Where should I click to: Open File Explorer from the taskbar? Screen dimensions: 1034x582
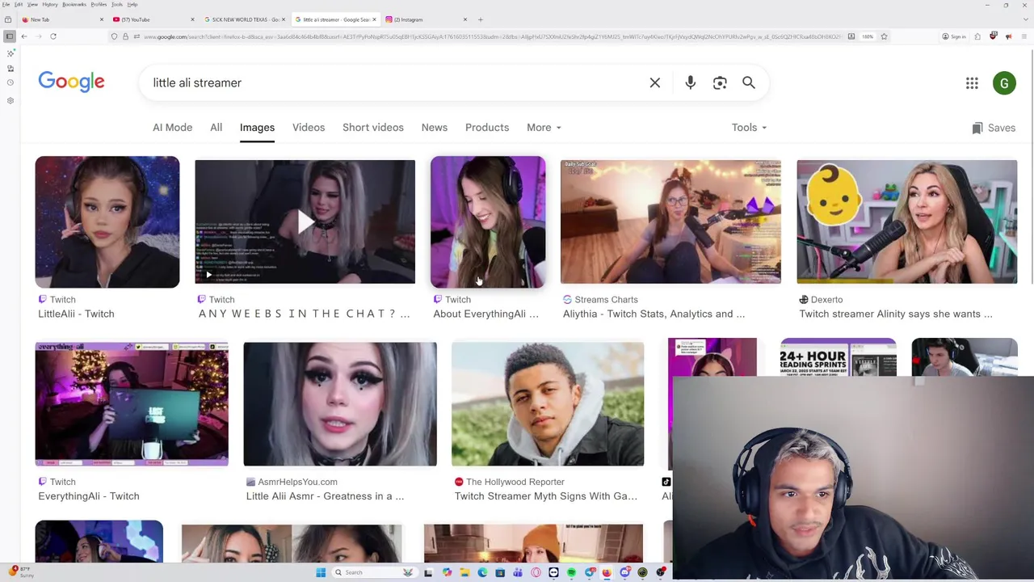click(x=464, y=572)
